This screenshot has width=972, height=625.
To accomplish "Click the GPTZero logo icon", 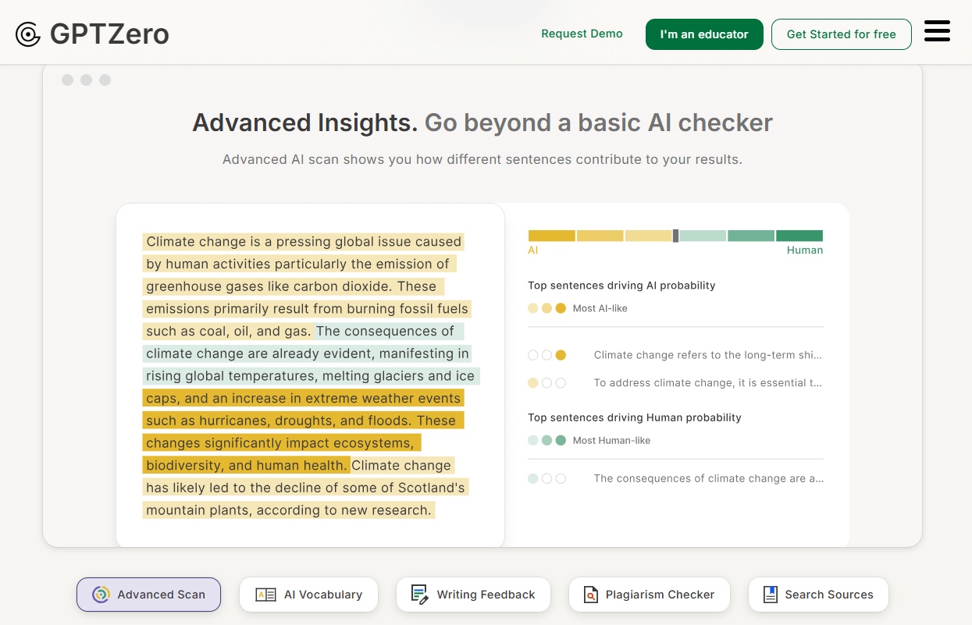I will click(x=28, y=34).
